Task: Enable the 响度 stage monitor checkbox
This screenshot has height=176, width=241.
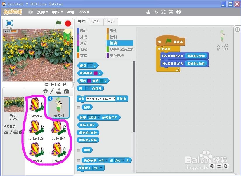Action: coord(78,150)
